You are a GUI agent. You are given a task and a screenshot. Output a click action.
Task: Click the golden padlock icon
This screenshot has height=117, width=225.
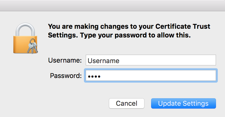click(x=25, y=38)
